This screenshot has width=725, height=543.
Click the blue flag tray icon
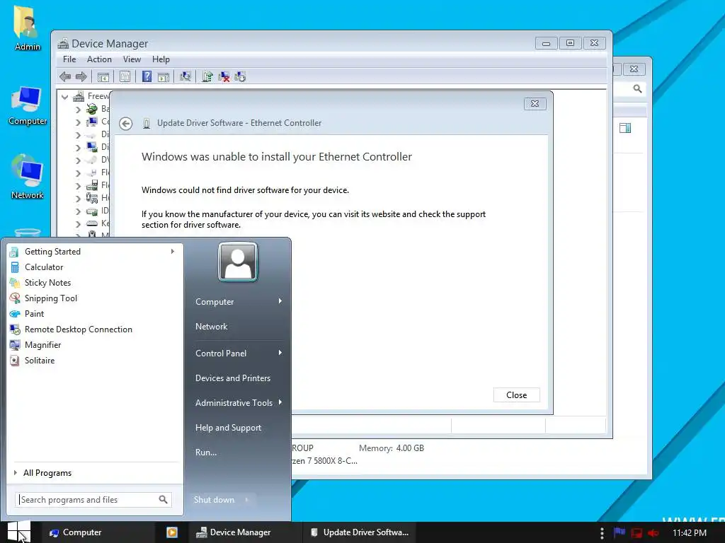(619, 532)
